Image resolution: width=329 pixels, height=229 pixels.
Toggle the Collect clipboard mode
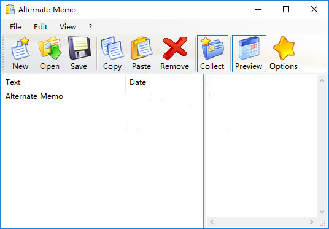click(212, 54)
